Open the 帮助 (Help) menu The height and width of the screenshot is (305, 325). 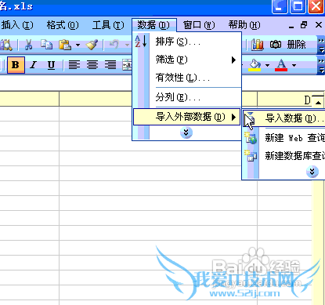(244, 25)
